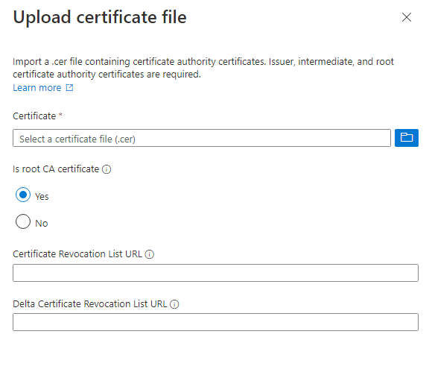Click the Upload certificate file heading
Image resolution: width=432 pixels, height=381 pixels.
pos(100,17)
